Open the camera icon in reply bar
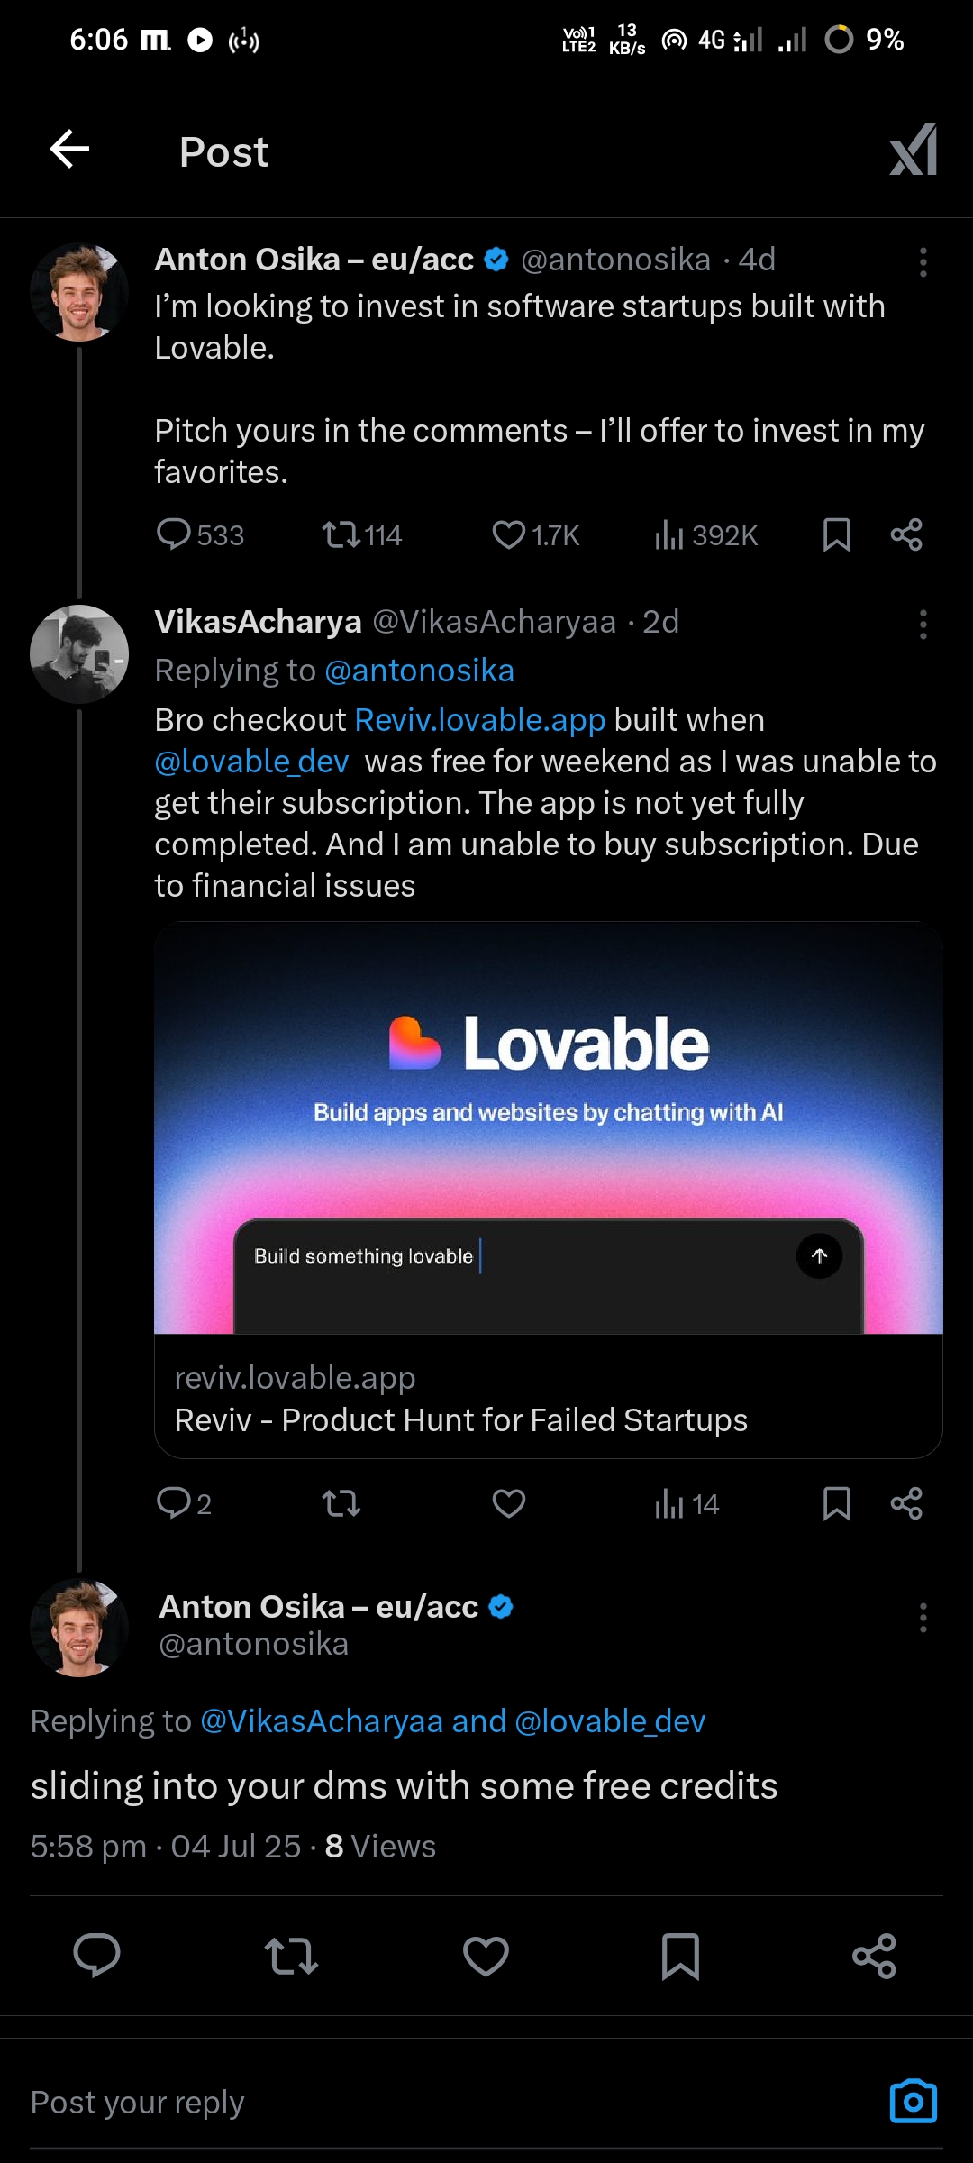 (913, 2102)
